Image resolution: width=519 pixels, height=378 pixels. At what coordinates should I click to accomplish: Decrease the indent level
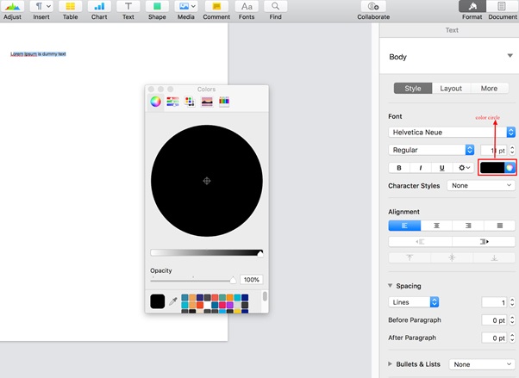(x=420, y=242)
